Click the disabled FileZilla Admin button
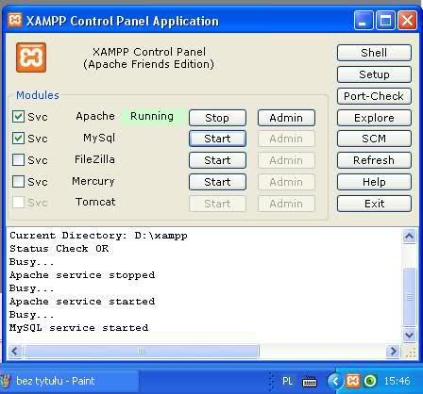The height and width of the screenshot is (394, 423). click(x=286, y=160)
